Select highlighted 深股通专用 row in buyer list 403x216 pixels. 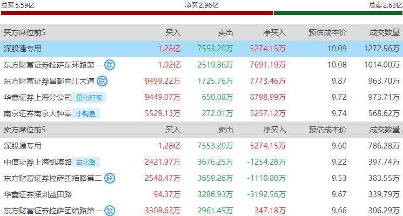(x=201, y=49)
